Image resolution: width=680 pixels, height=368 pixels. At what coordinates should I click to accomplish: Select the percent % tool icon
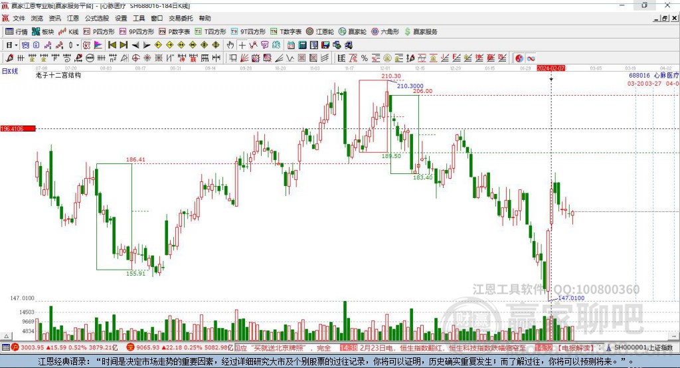(x=365, y=58)
